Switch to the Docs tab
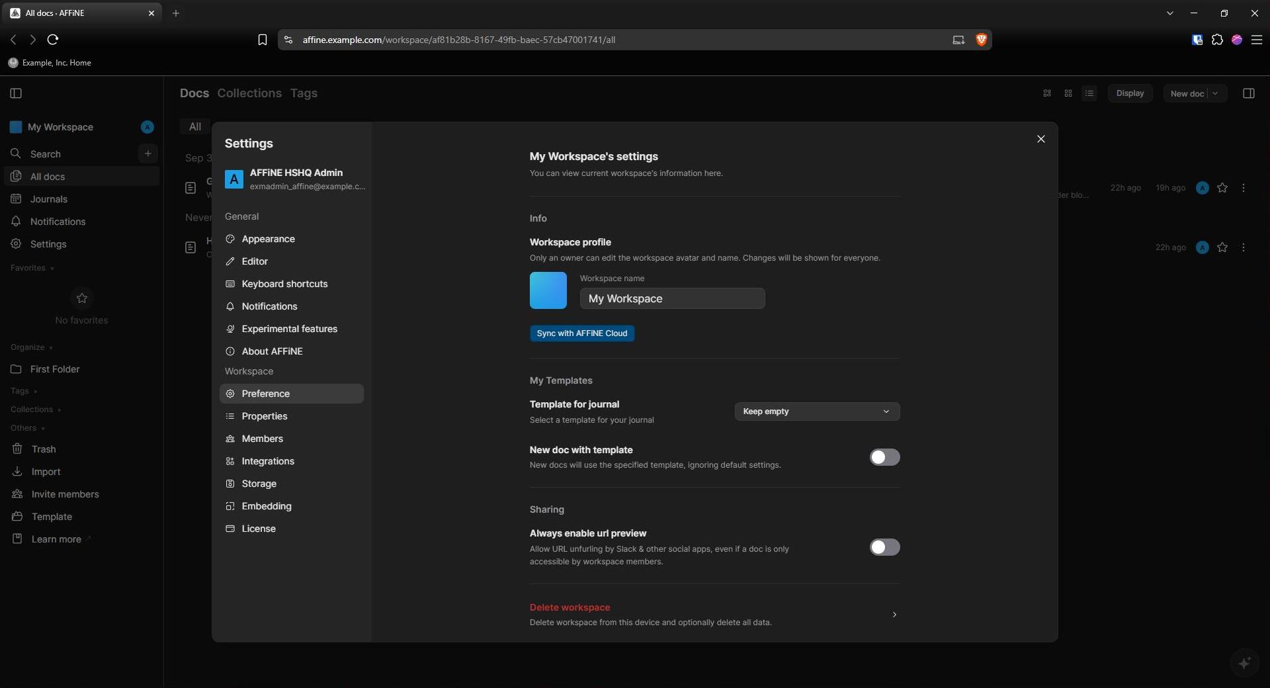1270x688 pixels. point(194,93)
